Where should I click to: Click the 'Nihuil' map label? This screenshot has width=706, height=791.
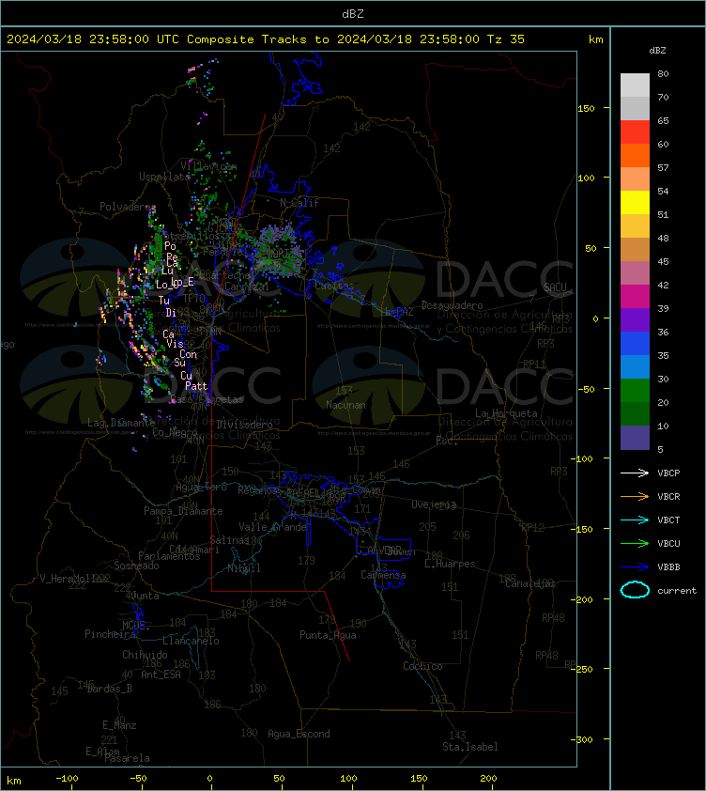(244, 568)
